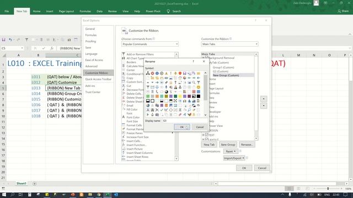Click Save icon in Quick Access Toolbar
This screenshot has width=353, height=198.
[x=3, y=40]
